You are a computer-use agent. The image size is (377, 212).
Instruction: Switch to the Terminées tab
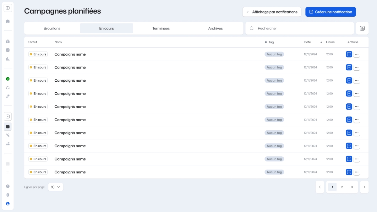(x=161, y=28)
